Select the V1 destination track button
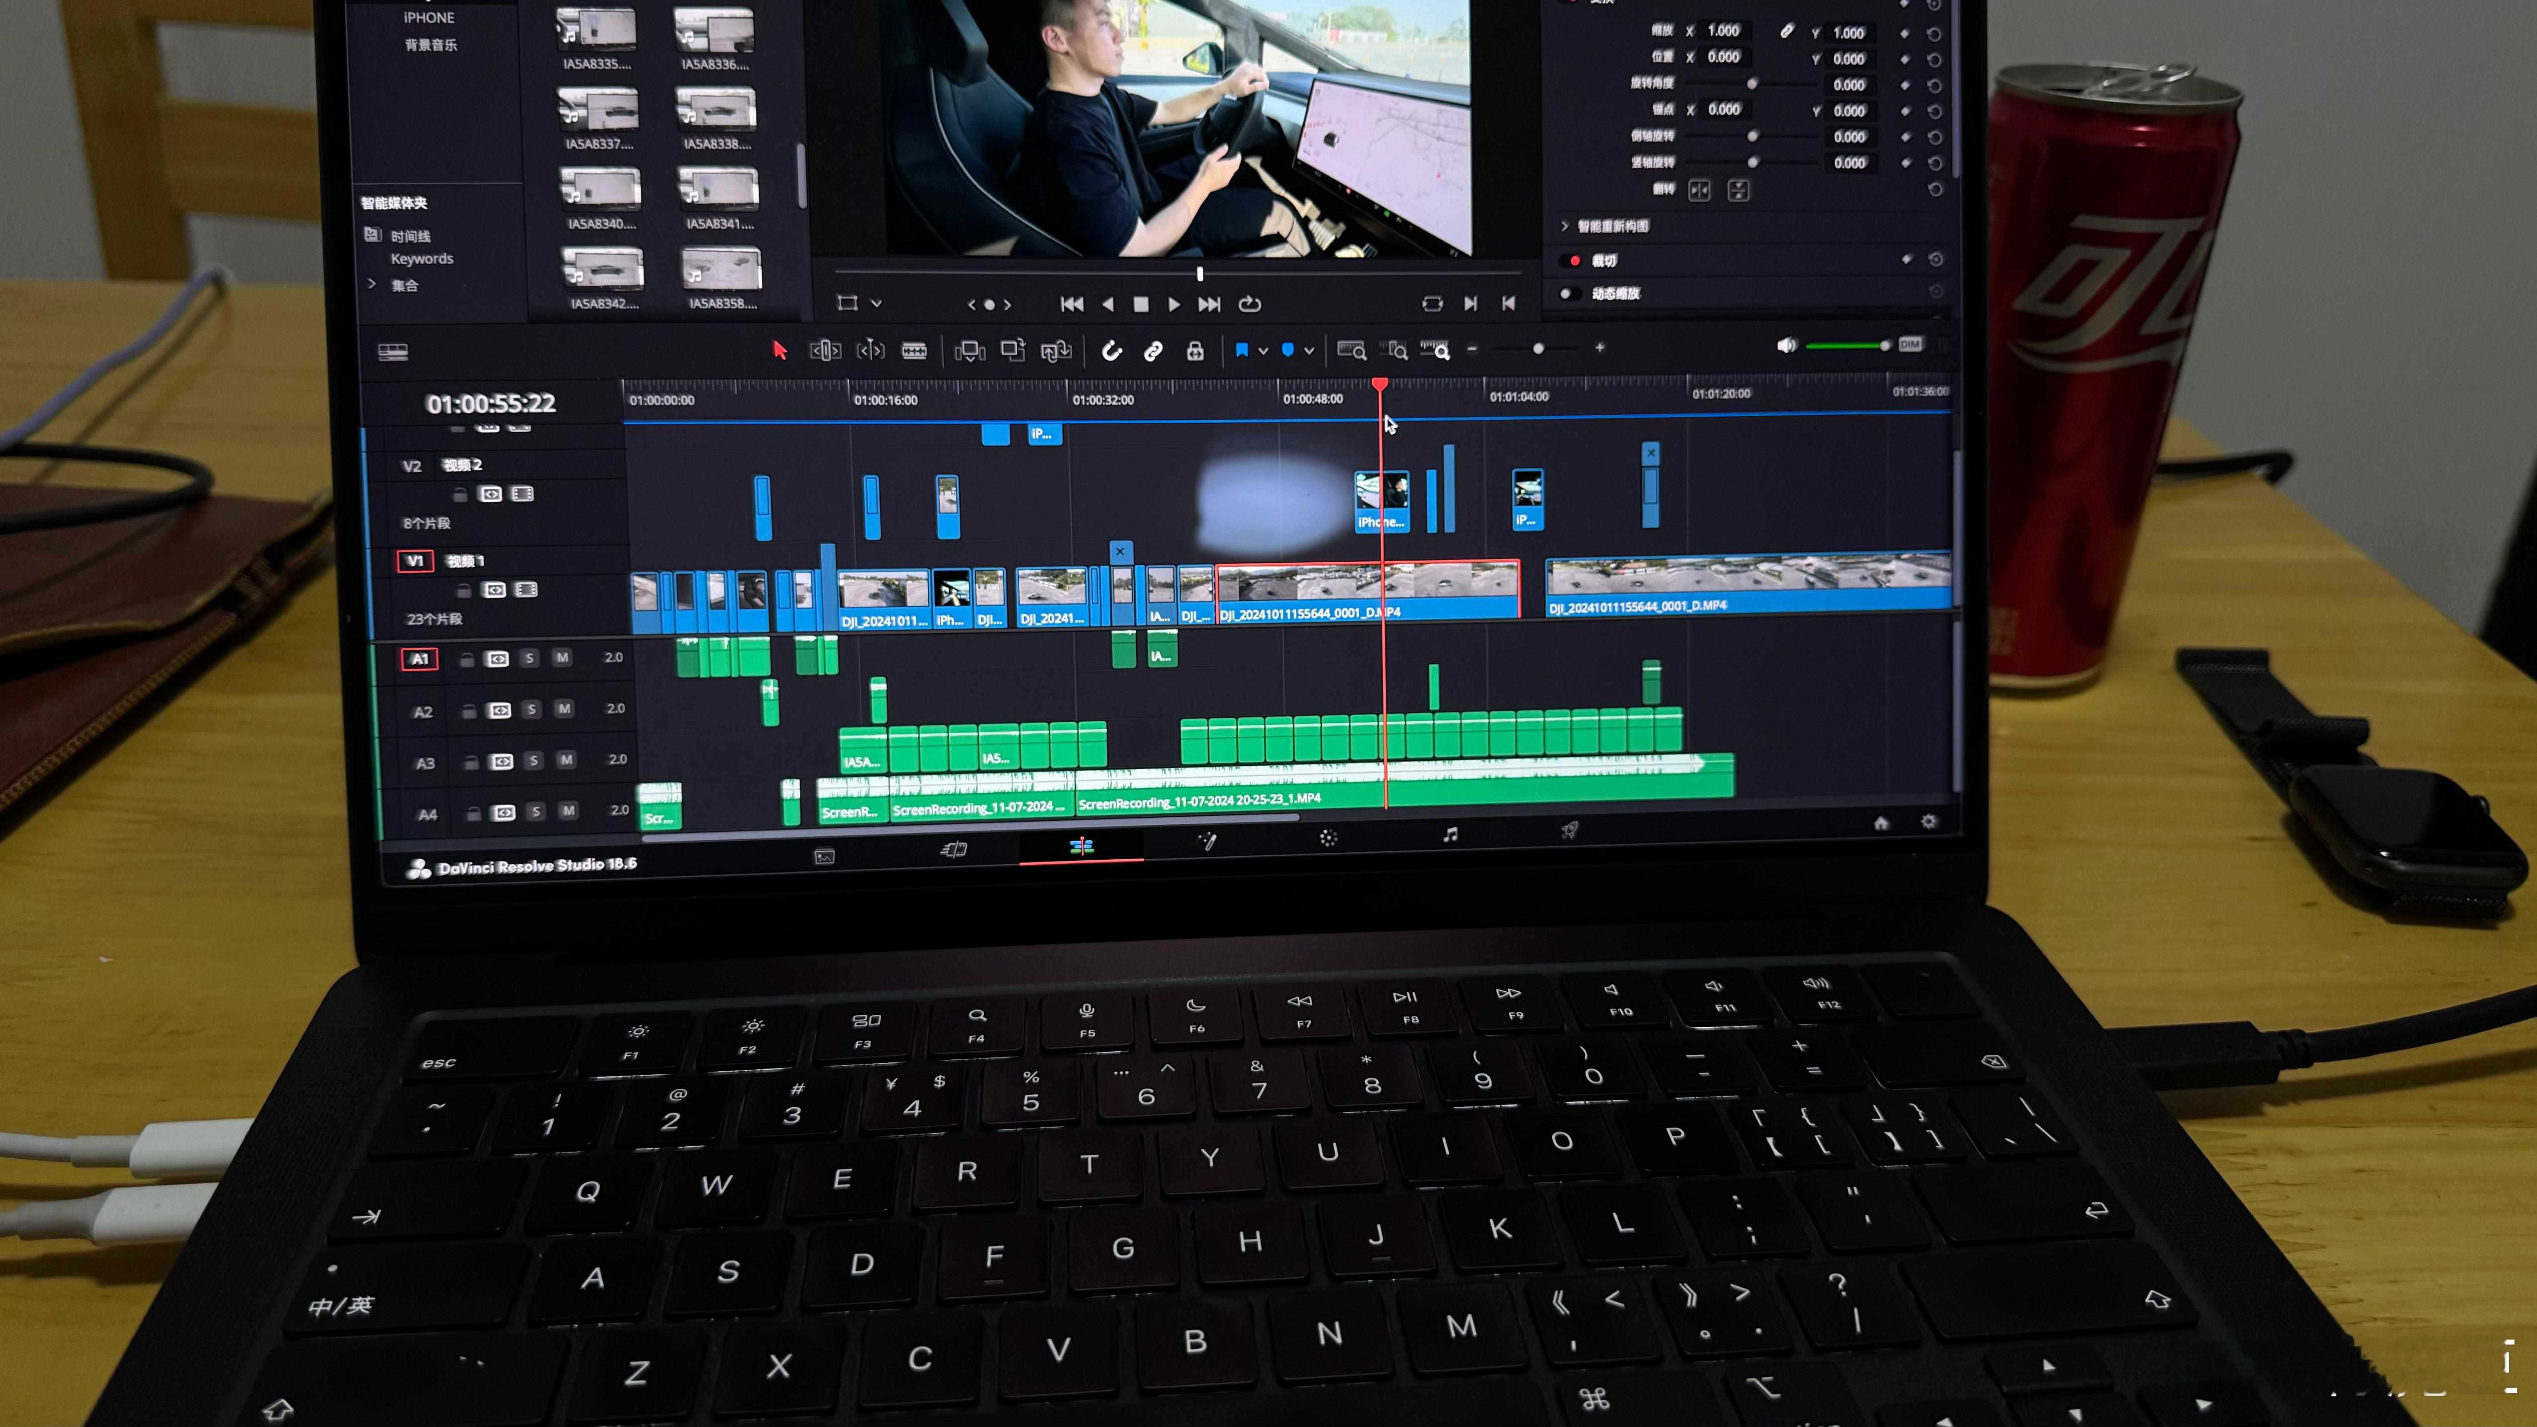This screenshot has height=1427, width=2537. click(x=415, y=560)
